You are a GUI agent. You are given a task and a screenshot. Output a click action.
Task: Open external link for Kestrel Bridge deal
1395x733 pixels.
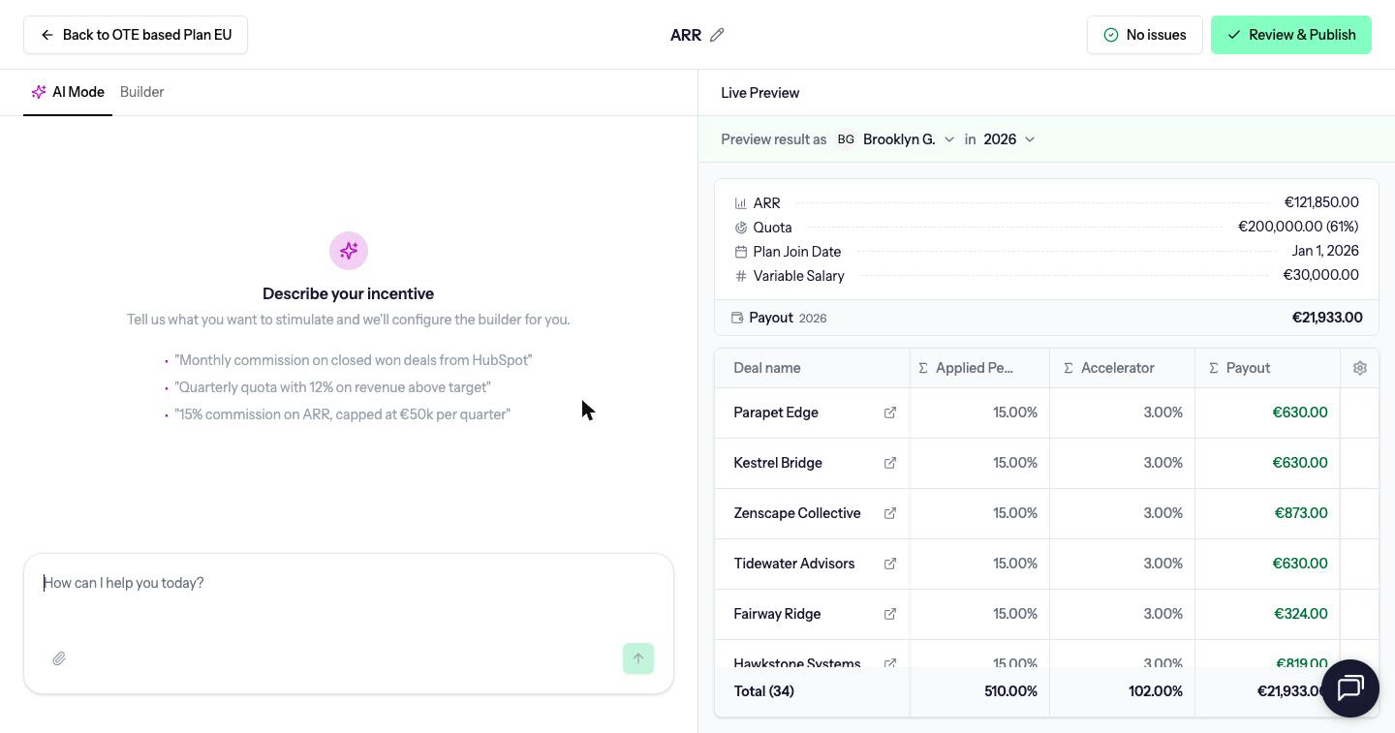tap(890, 463)
